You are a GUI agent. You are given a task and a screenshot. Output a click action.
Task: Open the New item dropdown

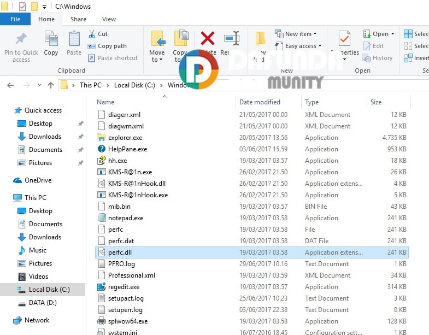coord(295,34)
